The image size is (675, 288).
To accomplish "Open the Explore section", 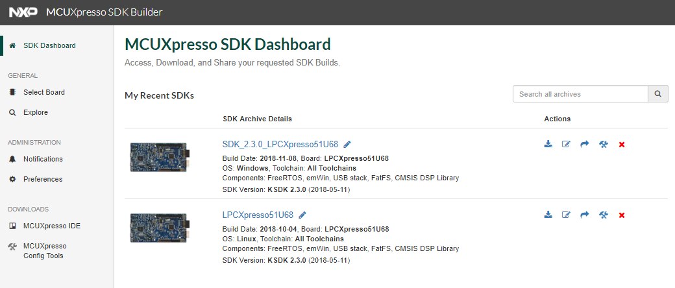I will [36, 112].
